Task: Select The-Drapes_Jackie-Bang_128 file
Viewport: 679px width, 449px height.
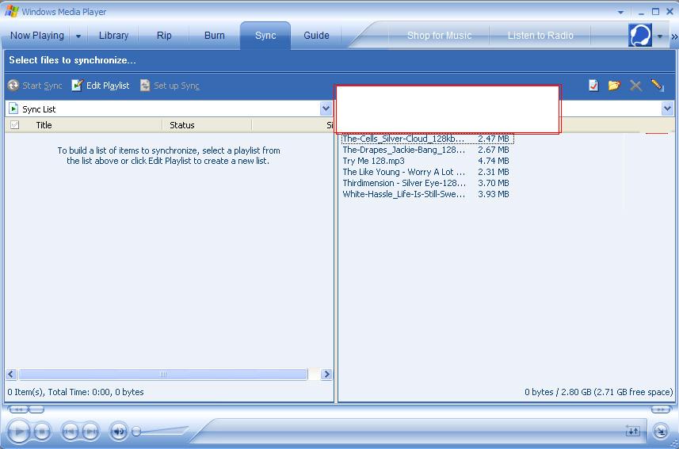Action: click(x=426, y=150)
